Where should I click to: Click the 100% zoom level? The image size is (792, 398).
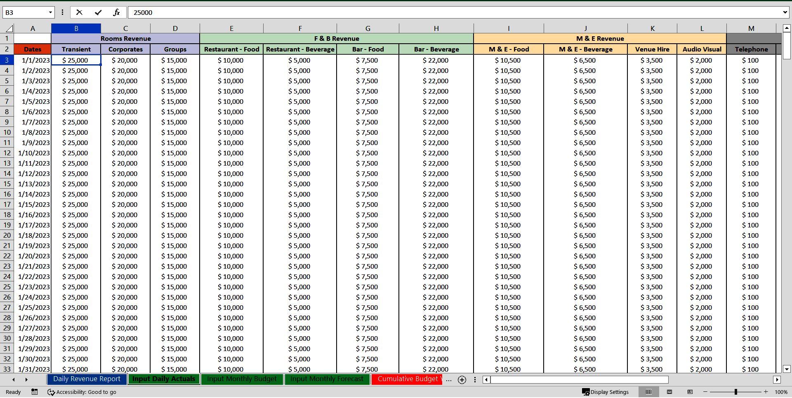tap(781, 392)
